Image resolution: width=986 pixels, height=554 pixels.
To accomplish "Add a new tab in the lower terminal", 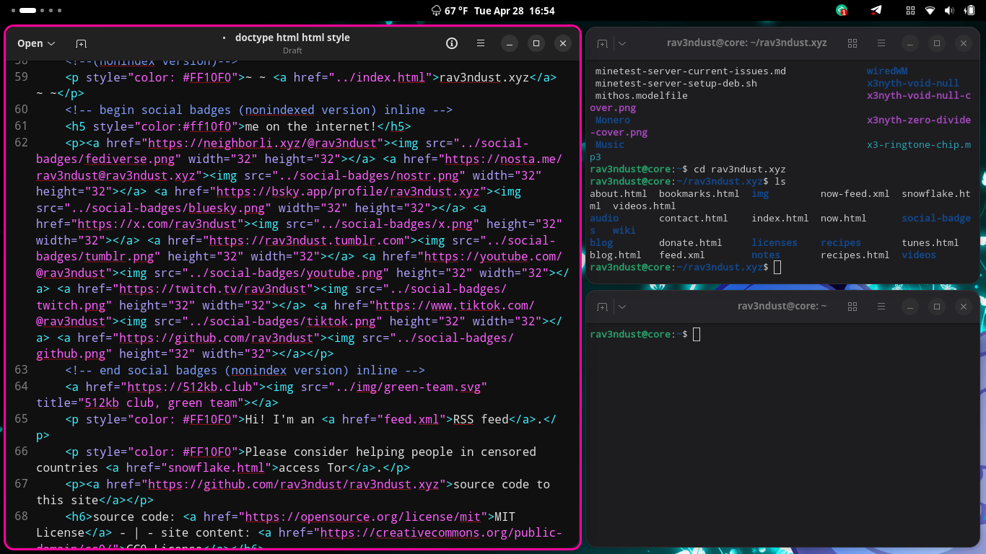I will coord(602,307).
